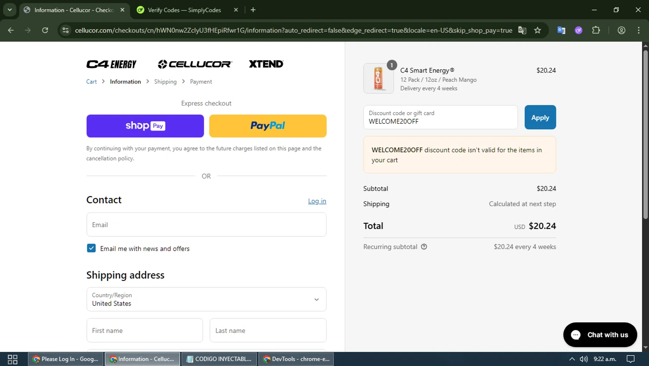This screenshot has width=649, height=366.
Task: Switch to DevTools taskbar window
Action: click(296, 359)
